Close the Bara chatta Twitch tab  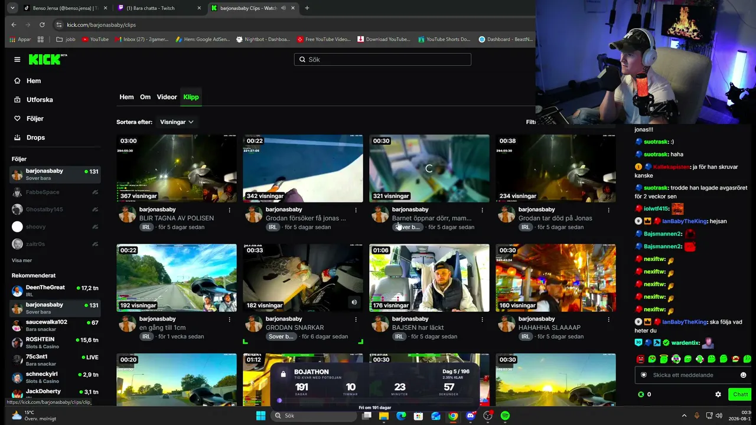(x=199, y=8)
